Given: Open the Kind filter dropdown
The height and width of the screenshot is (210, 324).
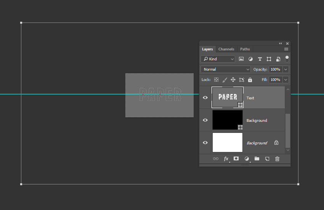Looking at the screenshot, I should click(218, 59).
